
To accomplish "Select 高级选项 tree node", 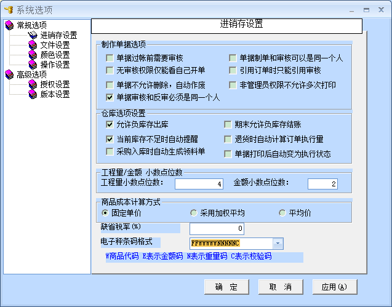I will [32, 74].
